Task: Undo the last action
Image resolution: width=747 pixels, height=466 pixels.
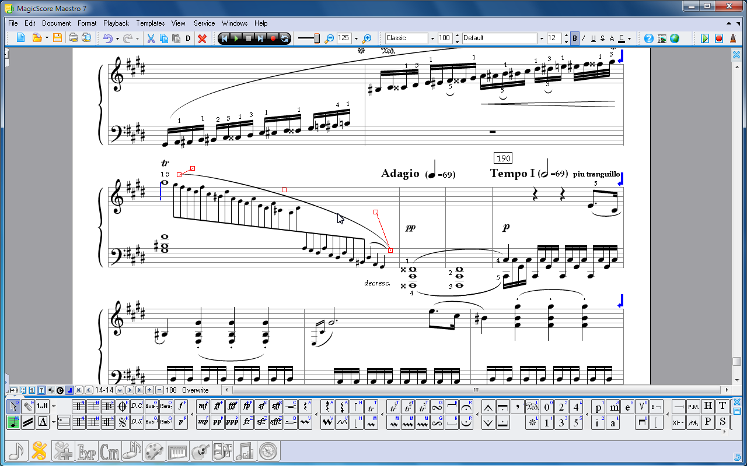Action: [107, 38]
